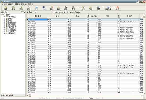Sort by the 身份证 column header
The image size is (146, 100).
pos(130,16)
